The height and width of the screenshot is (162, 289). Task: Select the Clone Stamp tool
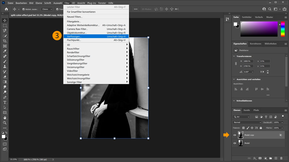click(5, 67)
